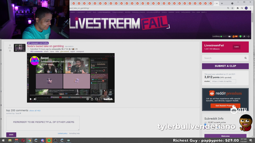This screenshot has height=143, width=255.
Task: Leave the LivestreamFail subreddit
Action: [236, 47]
